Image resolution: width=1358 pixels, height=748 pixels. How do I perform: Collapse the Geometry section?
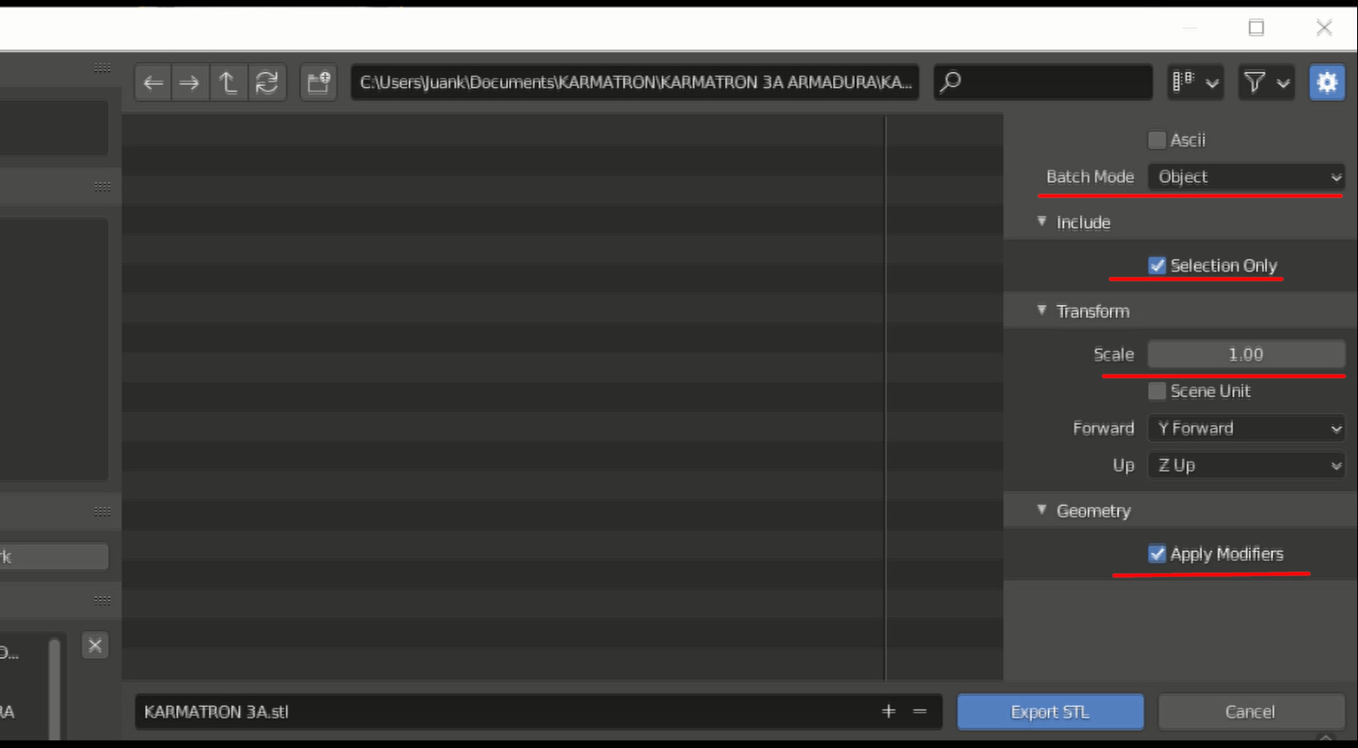(1042, 511)
